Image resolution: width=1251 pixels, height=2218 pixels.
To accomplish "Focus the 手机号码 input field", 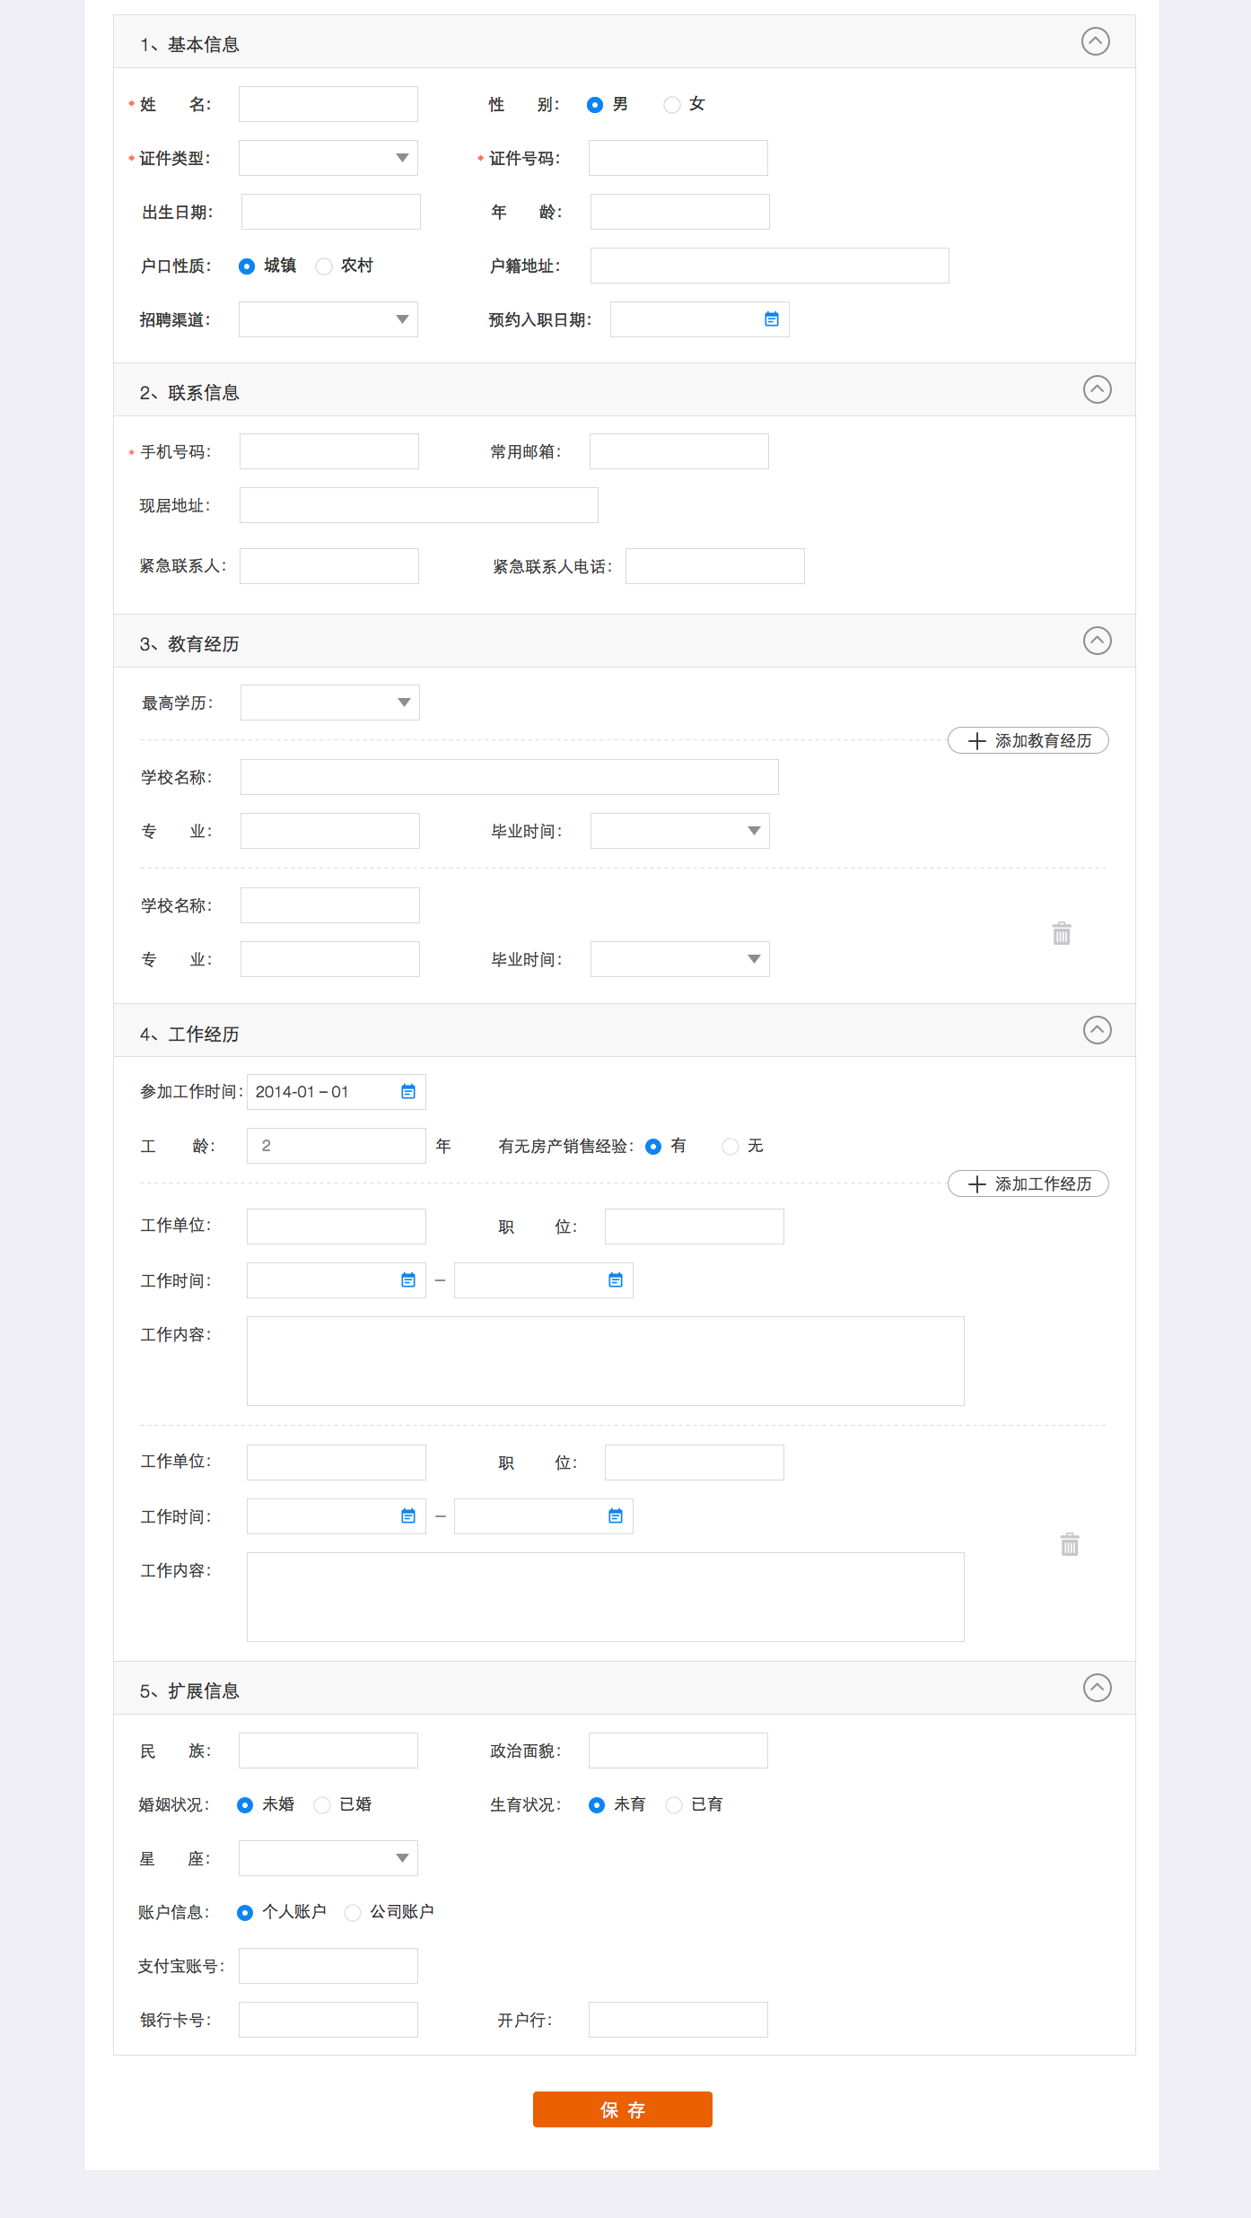I will 329,451.
